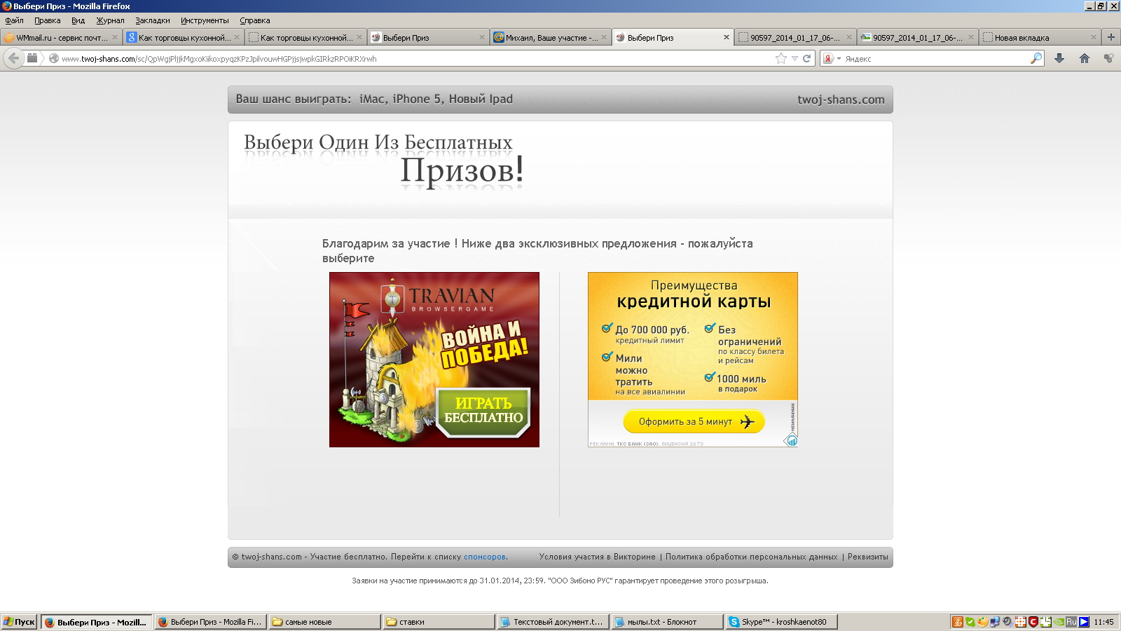Click the green clock tray icon

1046,622
